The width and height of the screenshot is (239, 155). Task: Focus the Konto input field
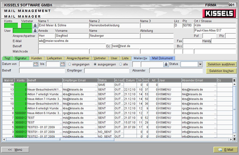point(11,26)
